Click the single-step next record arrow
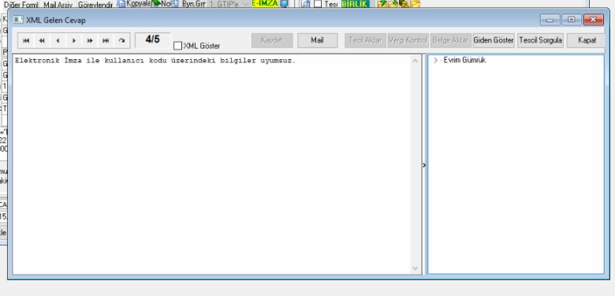615x296 pixels. (x=74, y=41)
